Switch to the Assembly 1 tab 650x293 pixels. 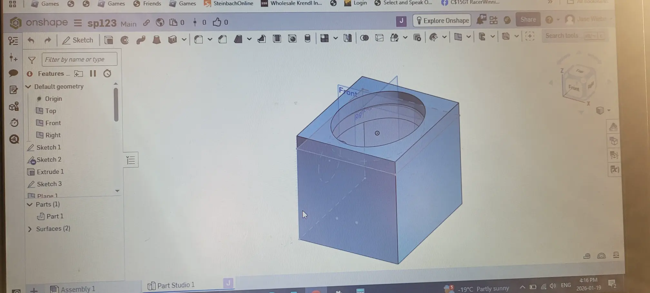(73, 289)
